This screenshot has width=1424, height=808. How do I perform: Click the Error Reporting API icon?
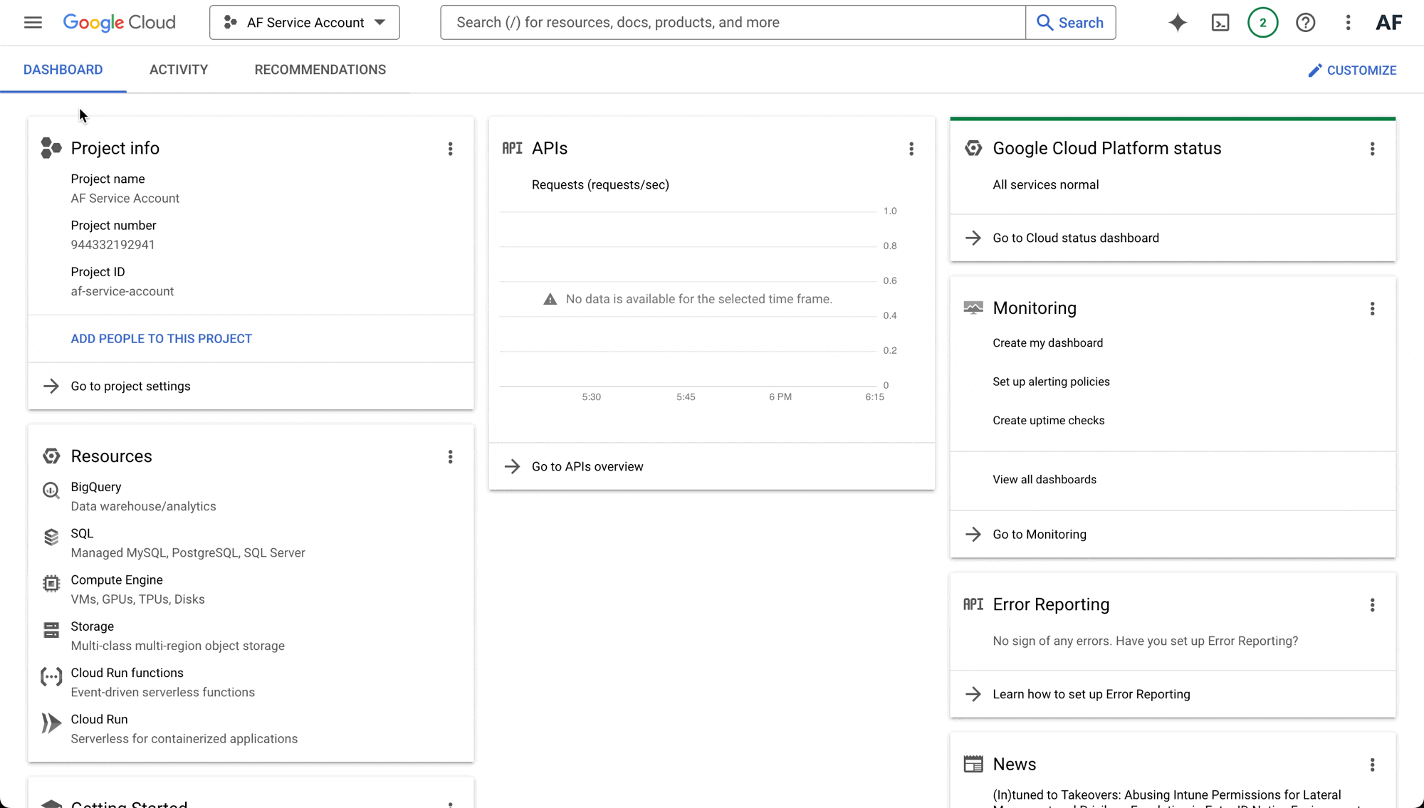pos(973,604)
